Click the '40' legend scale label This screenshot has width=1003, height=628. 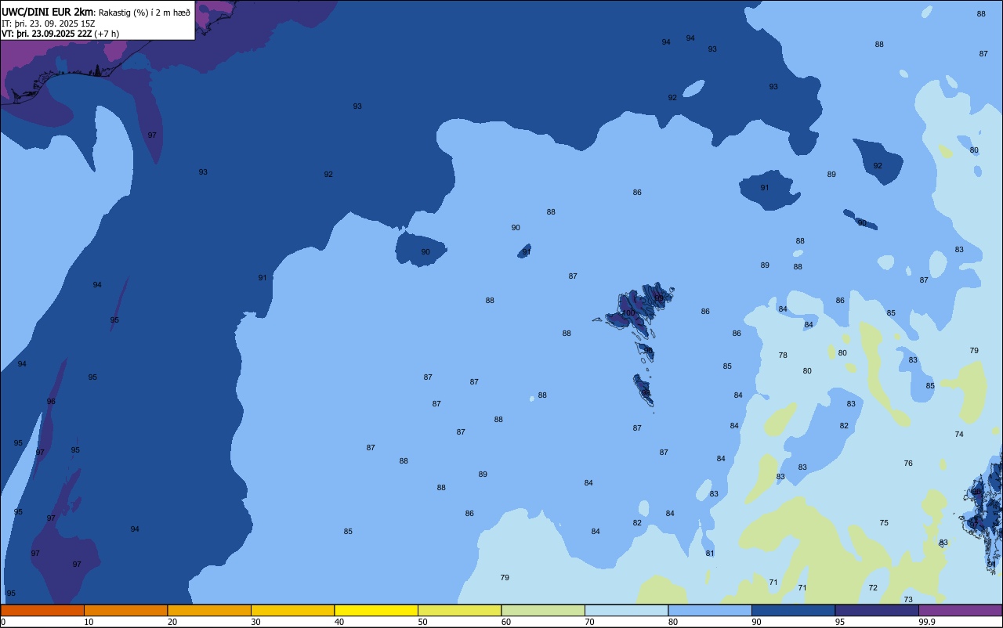pyautogui.click(x=339, y=622)
